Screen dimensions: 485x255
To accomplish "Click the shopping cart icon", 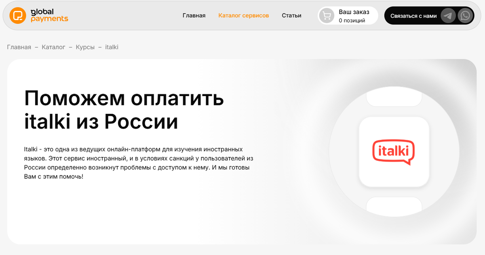I will 327,16.
